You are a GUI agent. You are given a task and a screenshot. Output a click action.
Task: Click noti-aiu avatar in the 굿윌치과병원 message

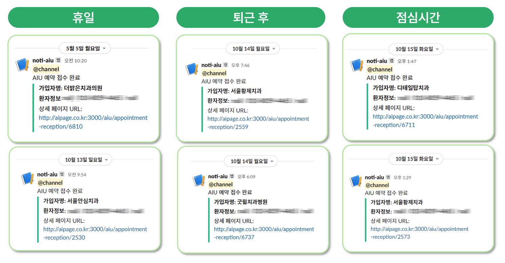199,180
